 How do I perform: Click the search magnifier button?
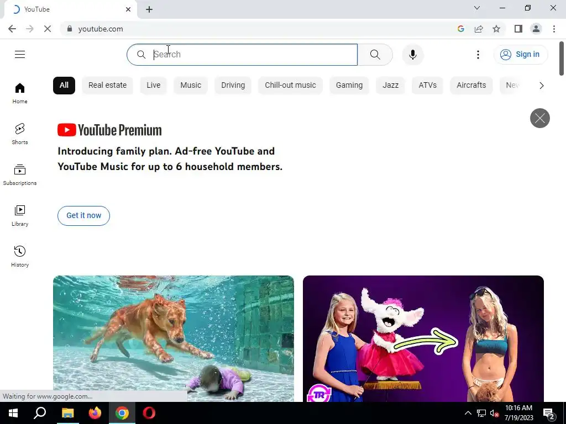pos(375,55)
